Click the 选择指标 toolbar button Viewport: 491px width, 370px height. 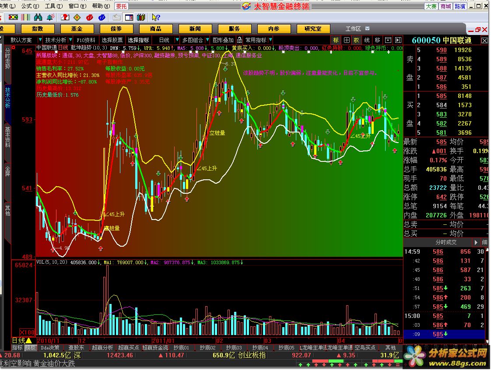138,40
